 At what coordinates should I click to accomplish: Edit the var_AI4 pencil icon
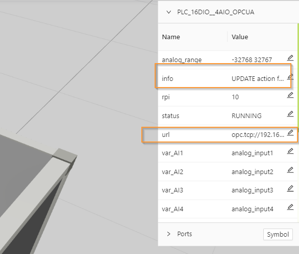(x=290, y=207)
